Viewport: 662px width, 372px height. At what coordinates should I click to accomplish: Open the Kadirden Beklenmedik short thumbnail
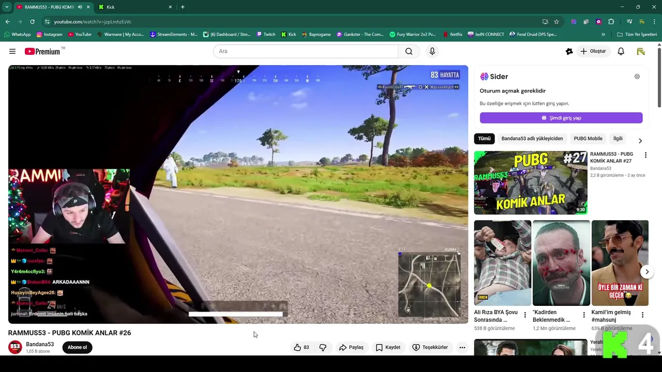pos(561,263)
